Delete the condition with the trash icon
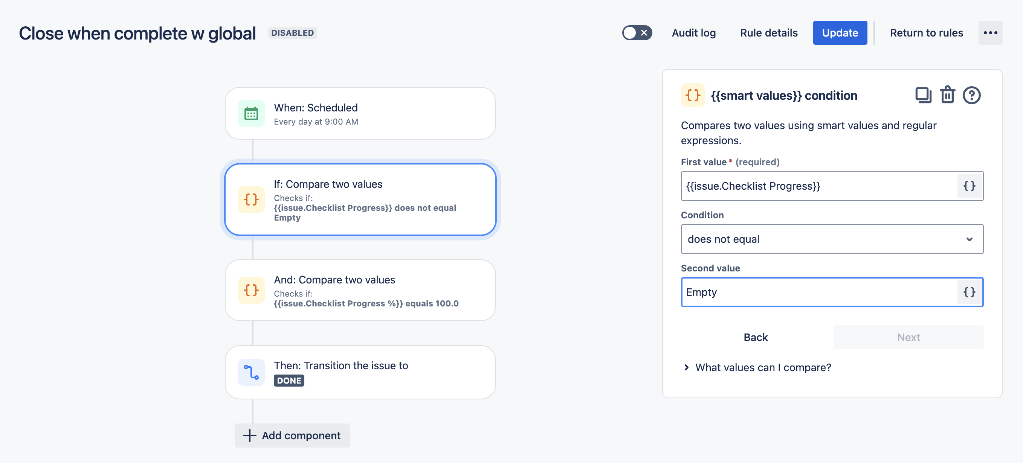 point(947,95)
